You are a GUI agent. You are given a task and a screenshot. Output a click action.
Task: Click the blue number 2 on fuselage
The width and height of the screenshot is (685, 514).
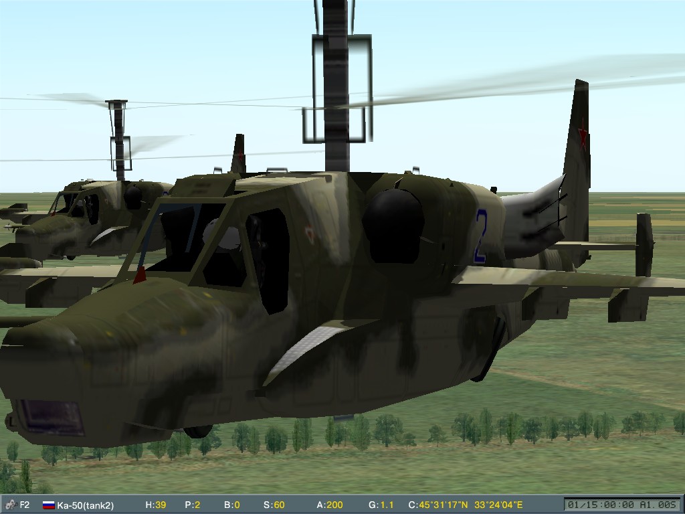coord(480,236)
